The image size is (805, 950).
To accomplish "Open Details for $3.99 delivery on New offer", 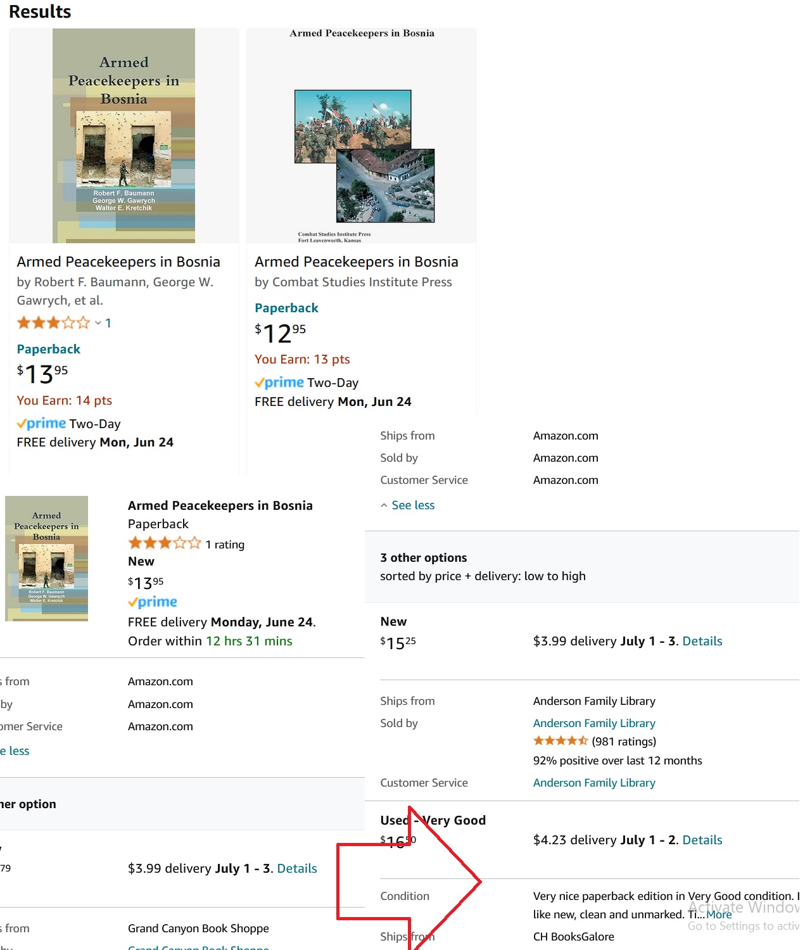I will click(702, 641).
